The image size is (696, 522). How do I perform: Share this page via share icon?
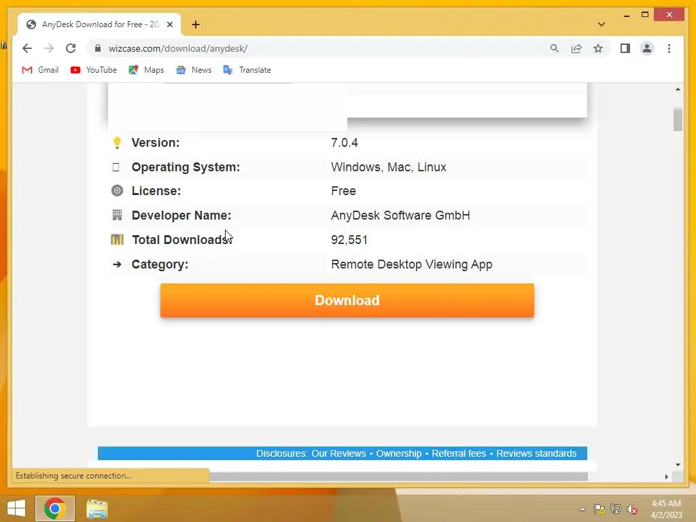576,48
